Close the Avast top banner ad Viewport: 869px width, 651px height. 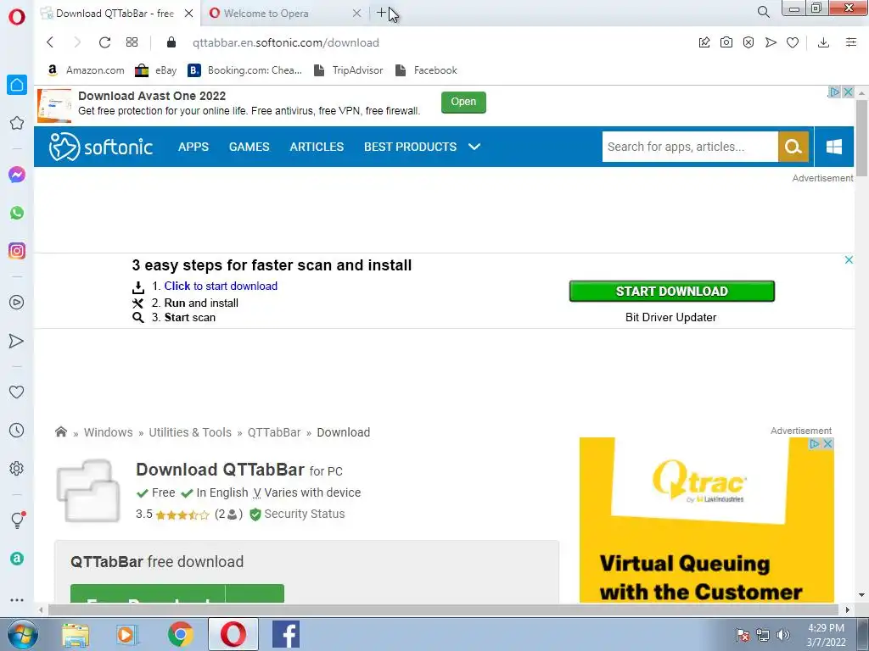click(x=848, y=92)
